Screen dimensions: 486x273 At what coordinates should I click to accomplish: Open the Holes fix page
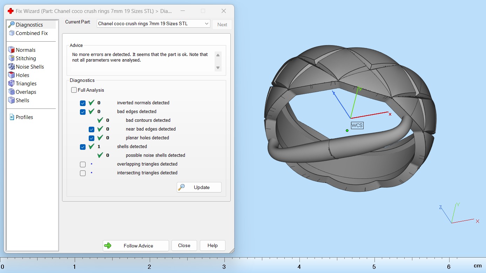coord(22,75)
